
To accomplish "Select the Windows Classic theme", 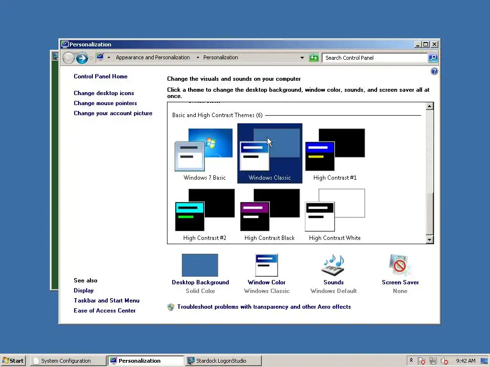I will (x=270, y=153).
